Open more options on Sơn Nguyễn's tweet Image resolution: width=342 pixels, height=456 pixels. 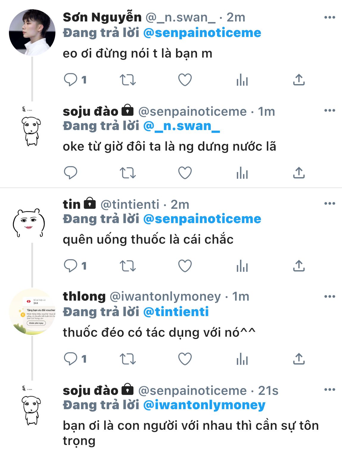pos(329,18)
